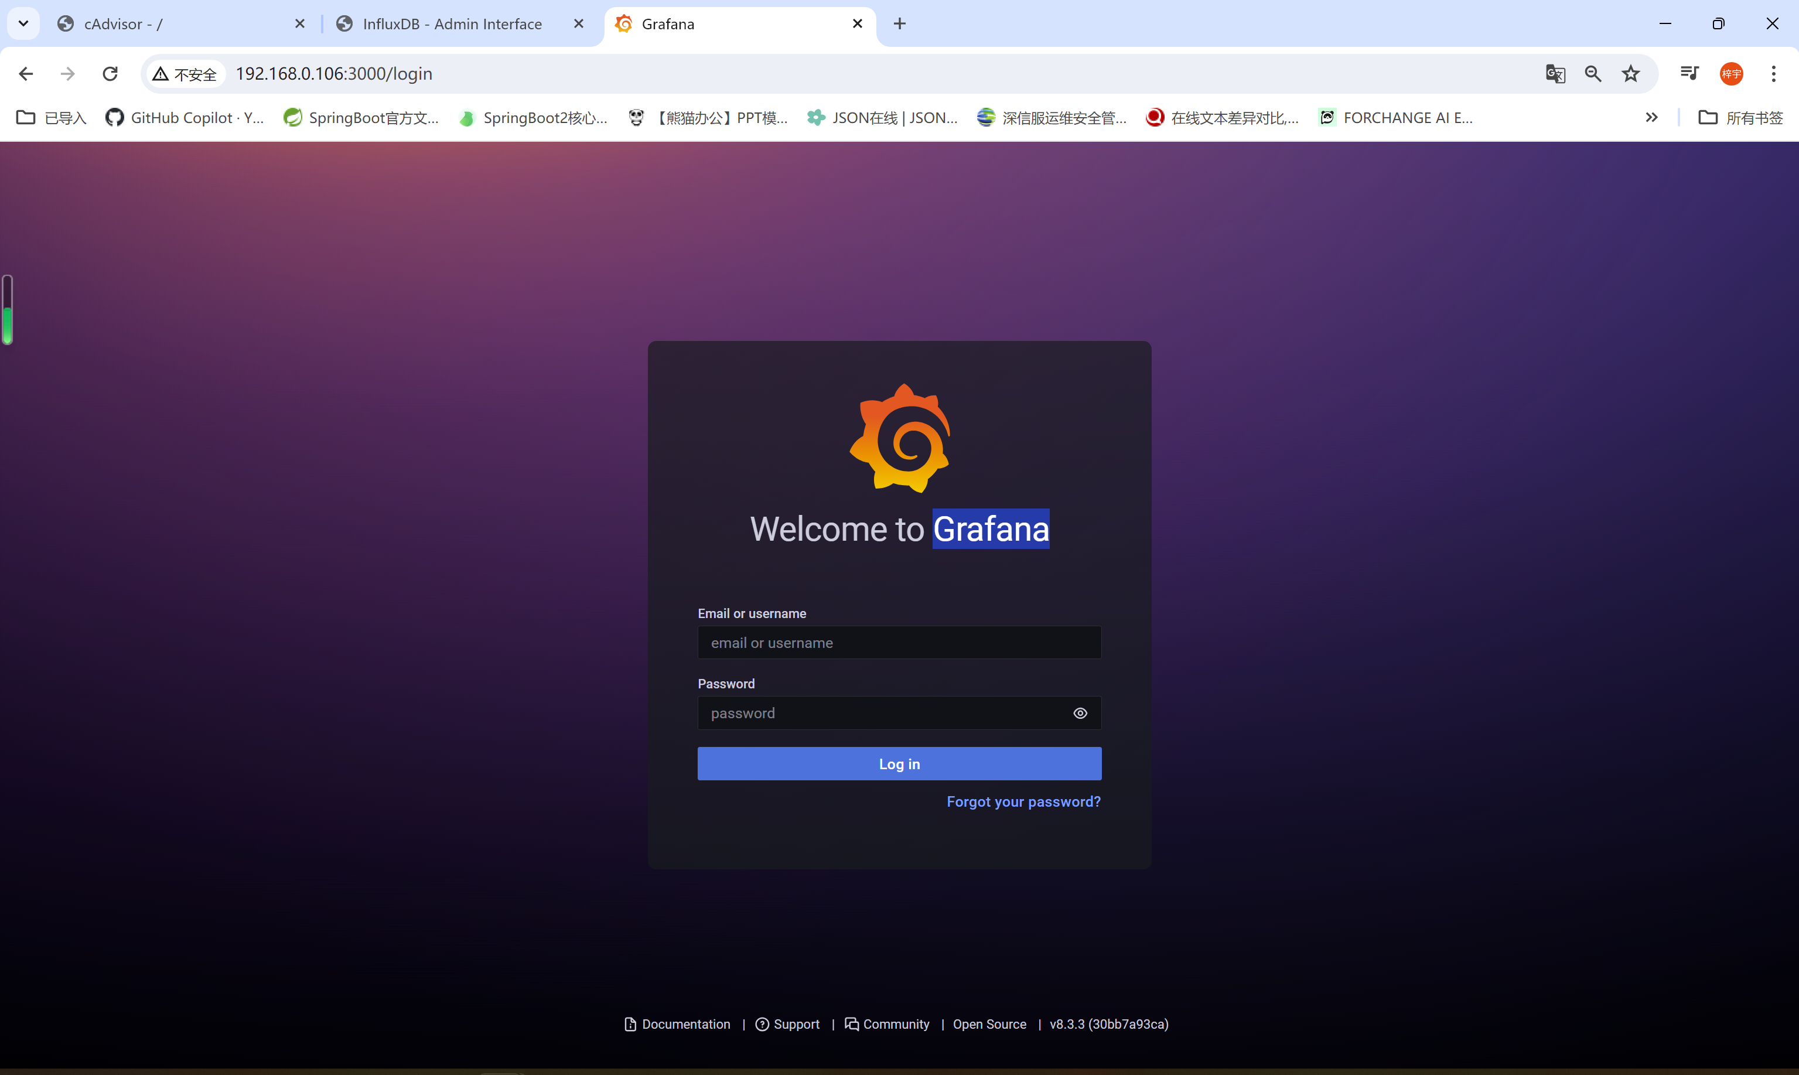The image size is (1799, 1075).
Task: Expand the tab search dropdown arrow
Action: pyautogui.click(x=23, y=24)
